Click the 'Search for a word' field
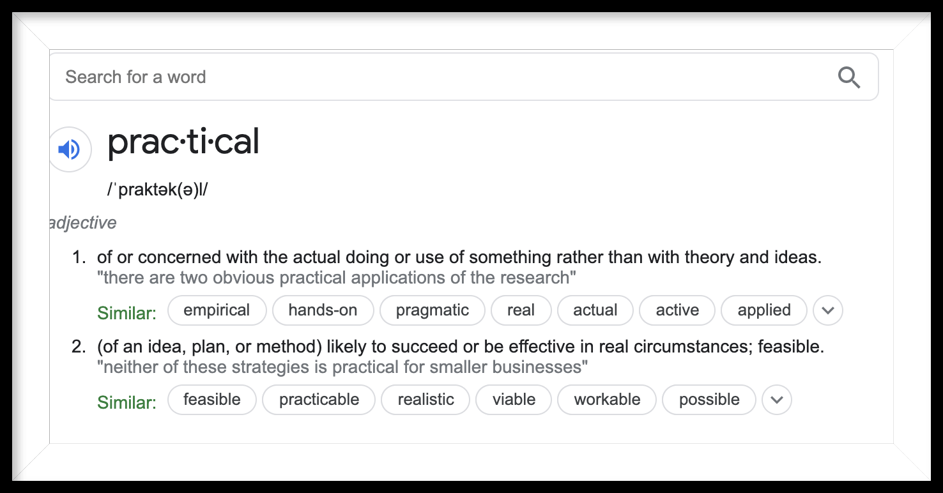Image resolution: width=943 pixels, height=493 pixels. (441, 77)
